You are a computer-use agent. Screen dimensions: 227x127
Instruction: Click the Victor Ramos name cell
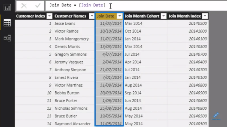[x=74, y=31]
